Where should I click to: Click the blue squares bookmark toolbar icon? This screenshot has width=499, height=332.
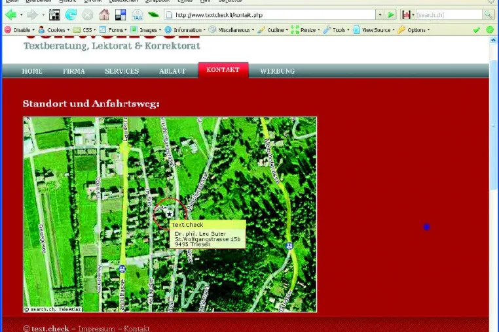tap(120, 14)
